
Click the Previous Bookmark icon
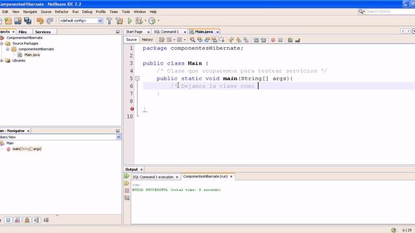coord(231,40)
